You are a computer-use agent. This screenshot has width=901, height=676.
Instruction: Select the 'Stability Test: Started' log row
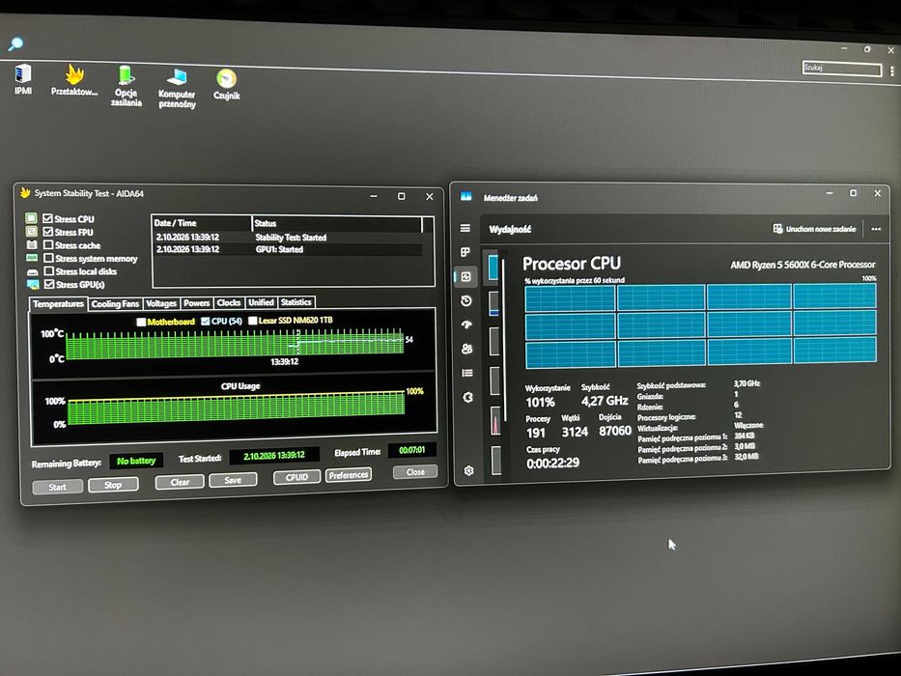(289, 237)
